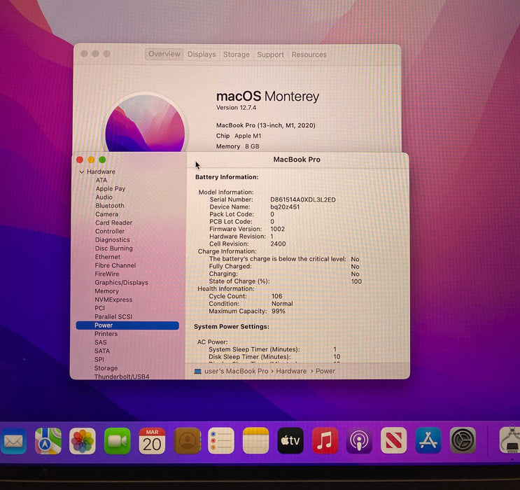Viewport: 520px width, 490px height.
Task: Select Card Reader in the sidebar
Action: click(114, 223)
